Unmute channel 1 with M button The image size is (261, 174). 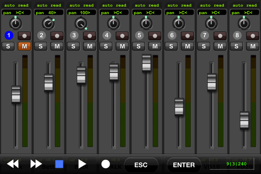[24, 46]
